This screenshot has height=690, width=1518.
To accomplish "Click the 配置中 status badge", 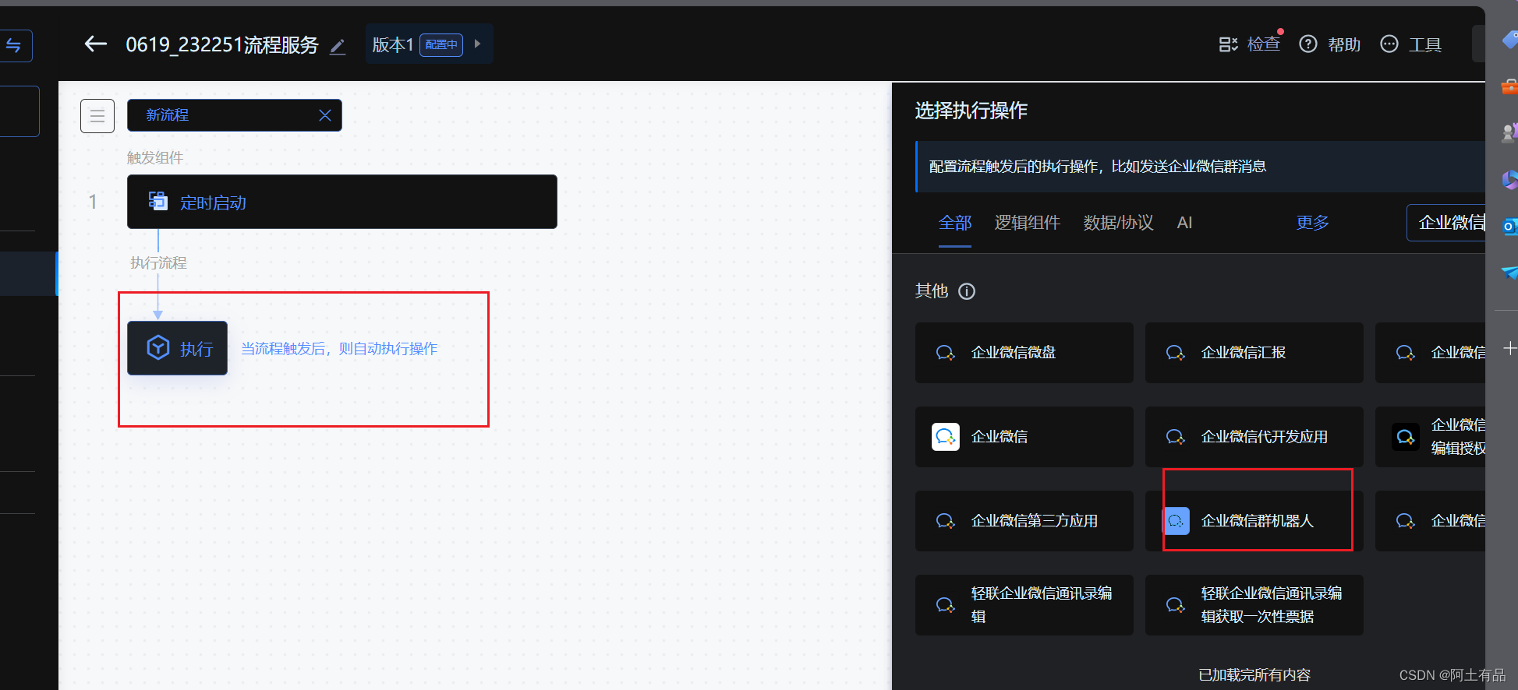I will coord(441,44).
